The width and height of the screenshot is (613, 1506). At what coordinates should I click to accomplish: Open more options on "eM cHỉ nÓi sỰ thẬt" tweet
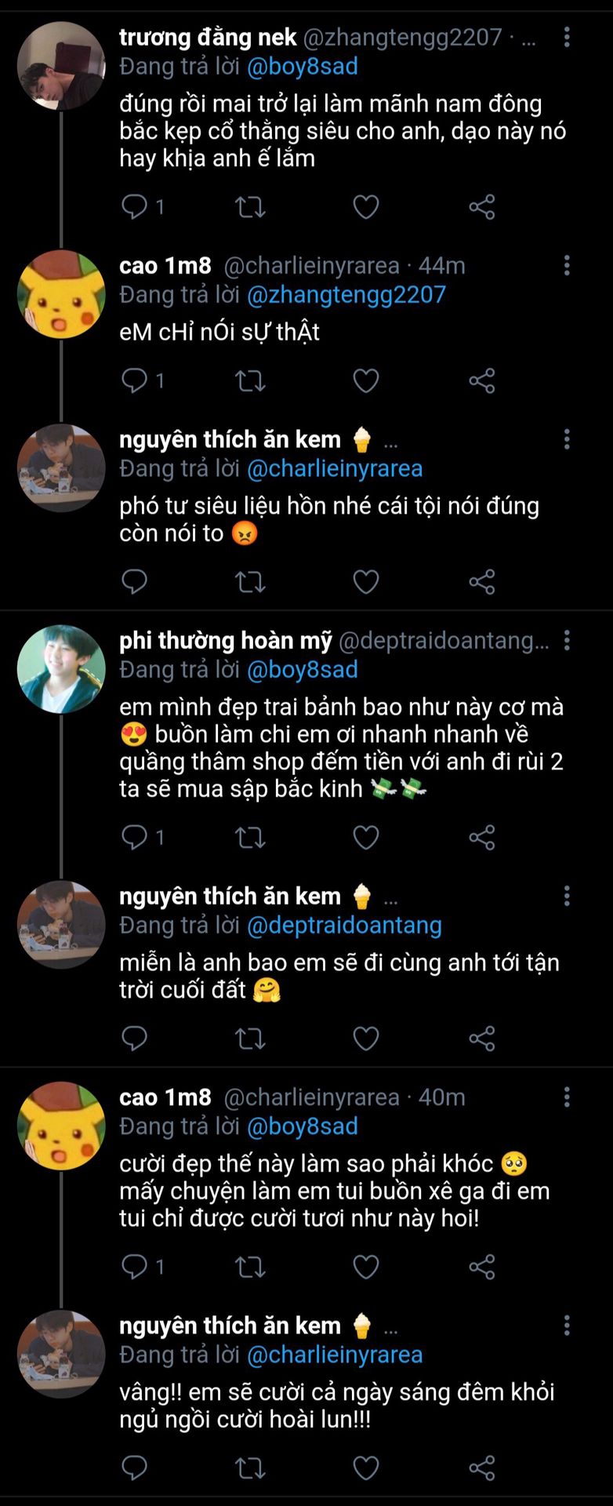567,266
